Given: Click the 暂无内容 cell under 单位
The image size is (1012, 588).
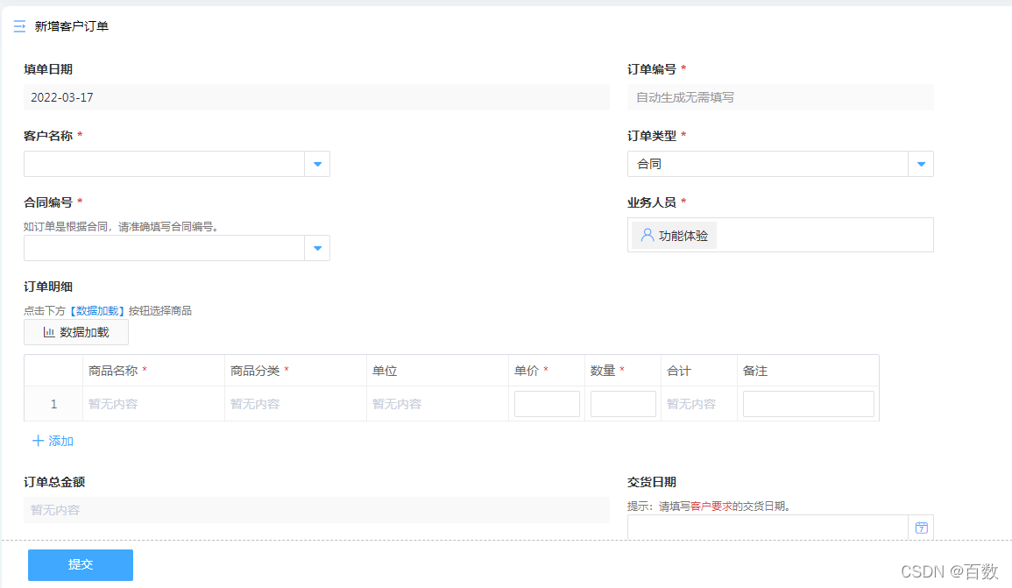Looking at the screenshot, I should 437,404.
